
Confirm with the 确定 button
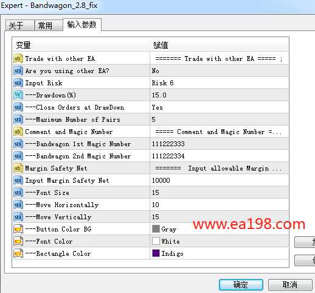tap(241, 284)
